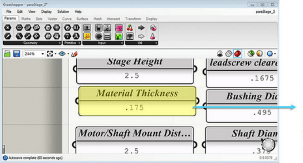Toggle the red shaded preview mode
Screen dimensions: 303x163
pos(238,54)
